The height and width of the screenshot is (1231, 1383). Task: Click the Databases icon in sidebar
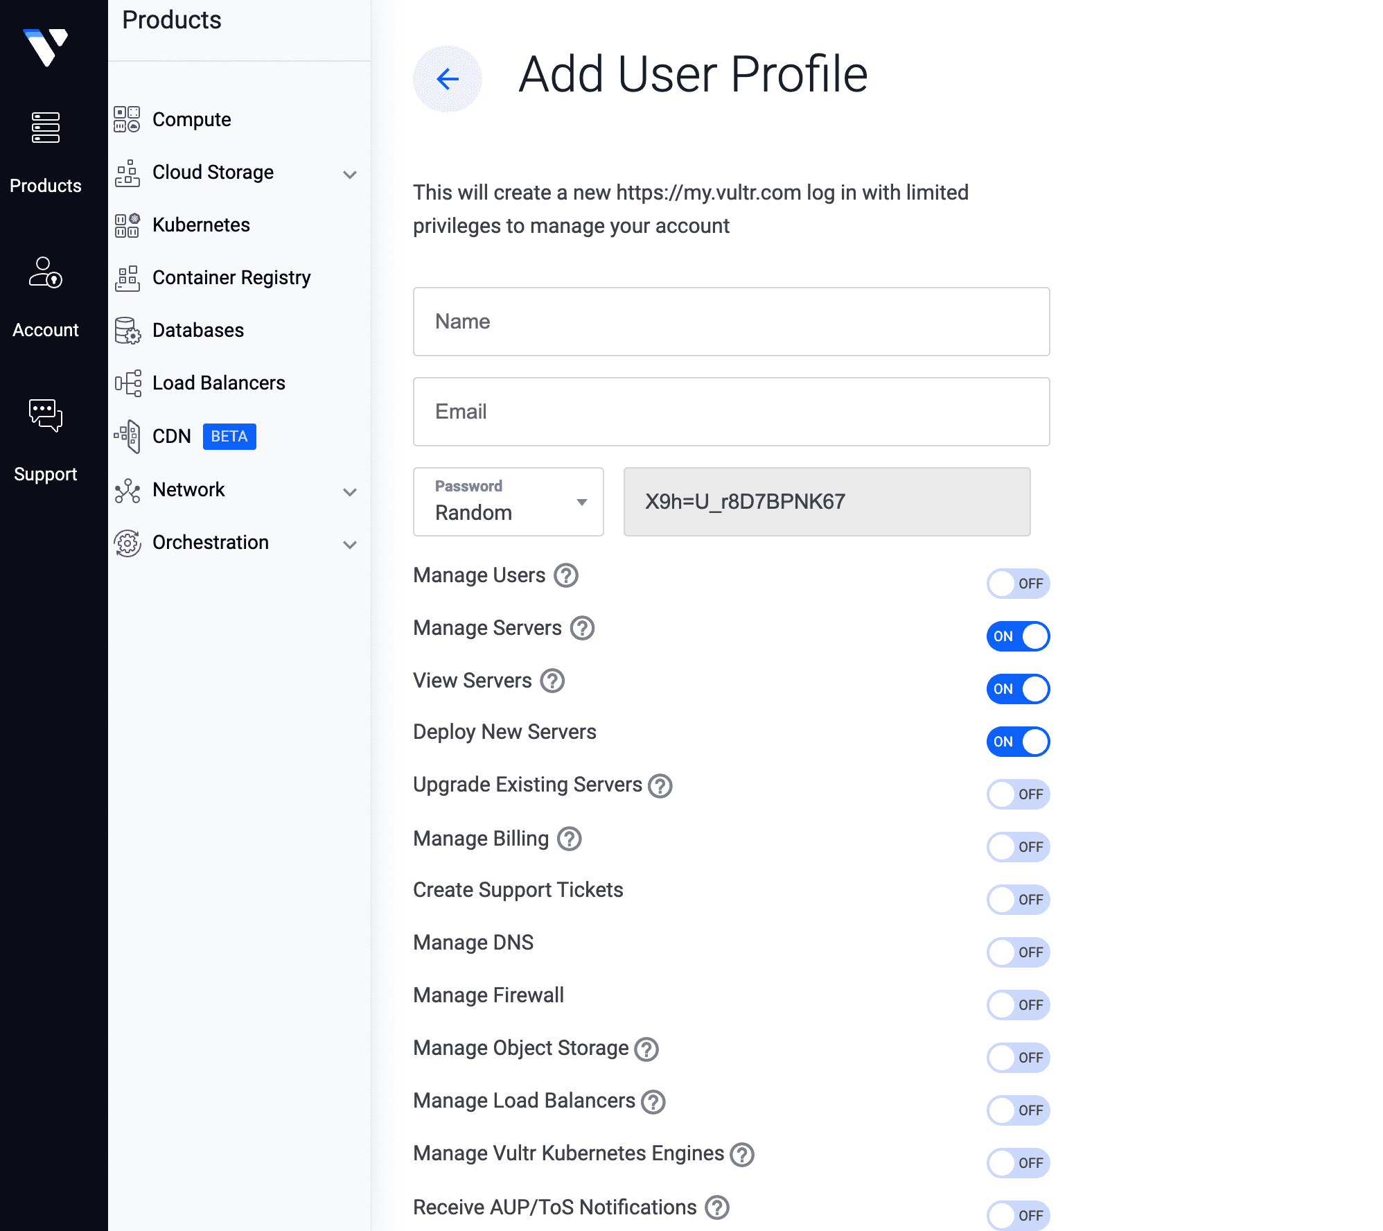(x=128, y=331)
